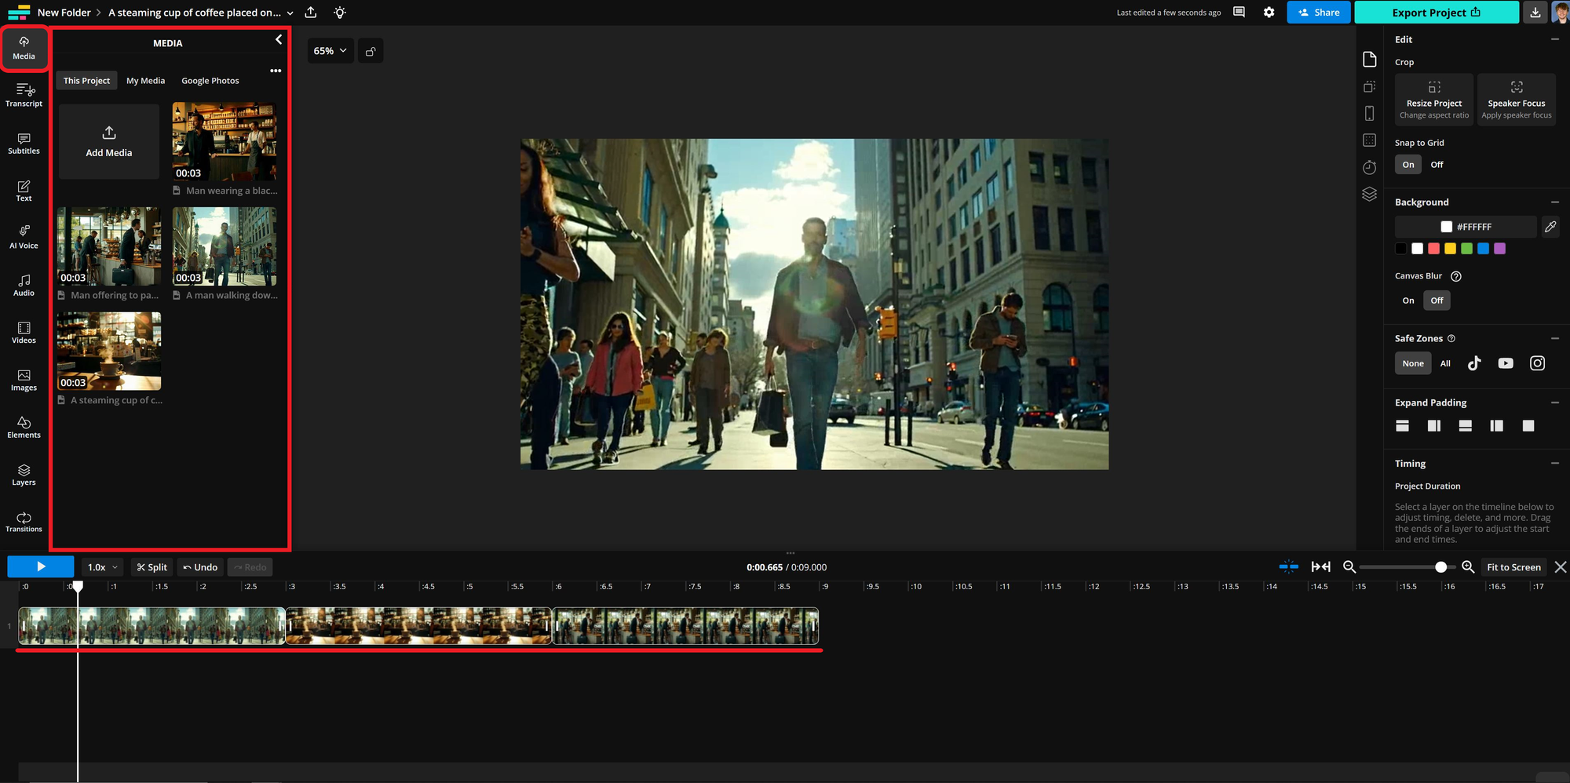
Task: Open the timing settings panel on the right
Action: 1370,167
